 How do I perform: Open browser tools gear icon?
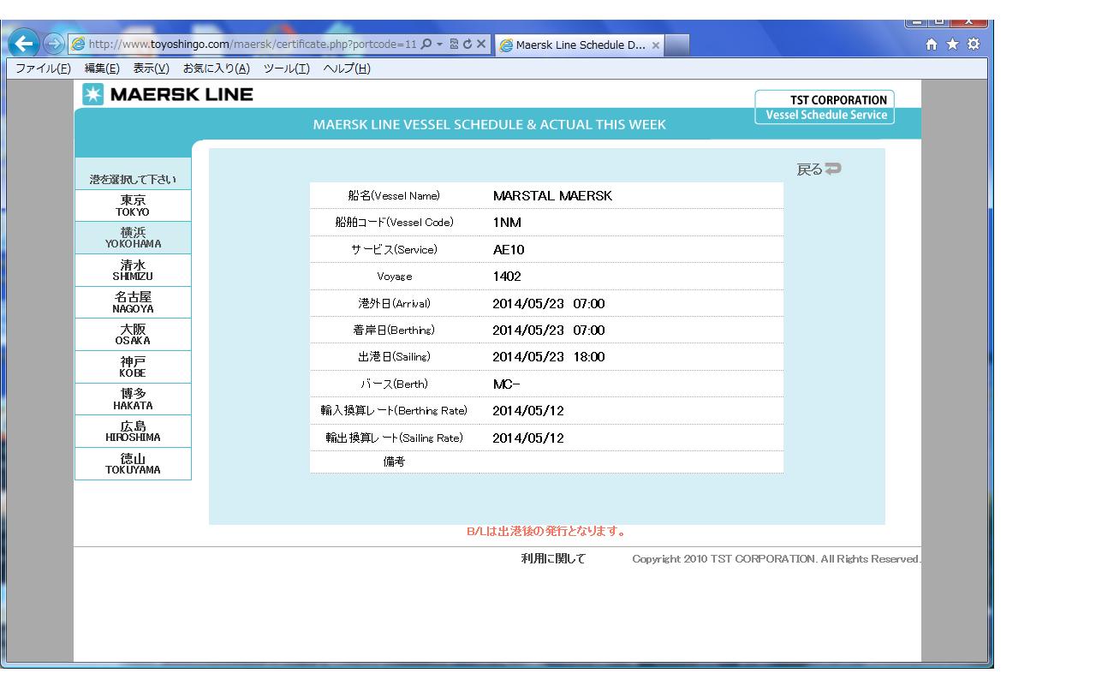coord(974,44)
